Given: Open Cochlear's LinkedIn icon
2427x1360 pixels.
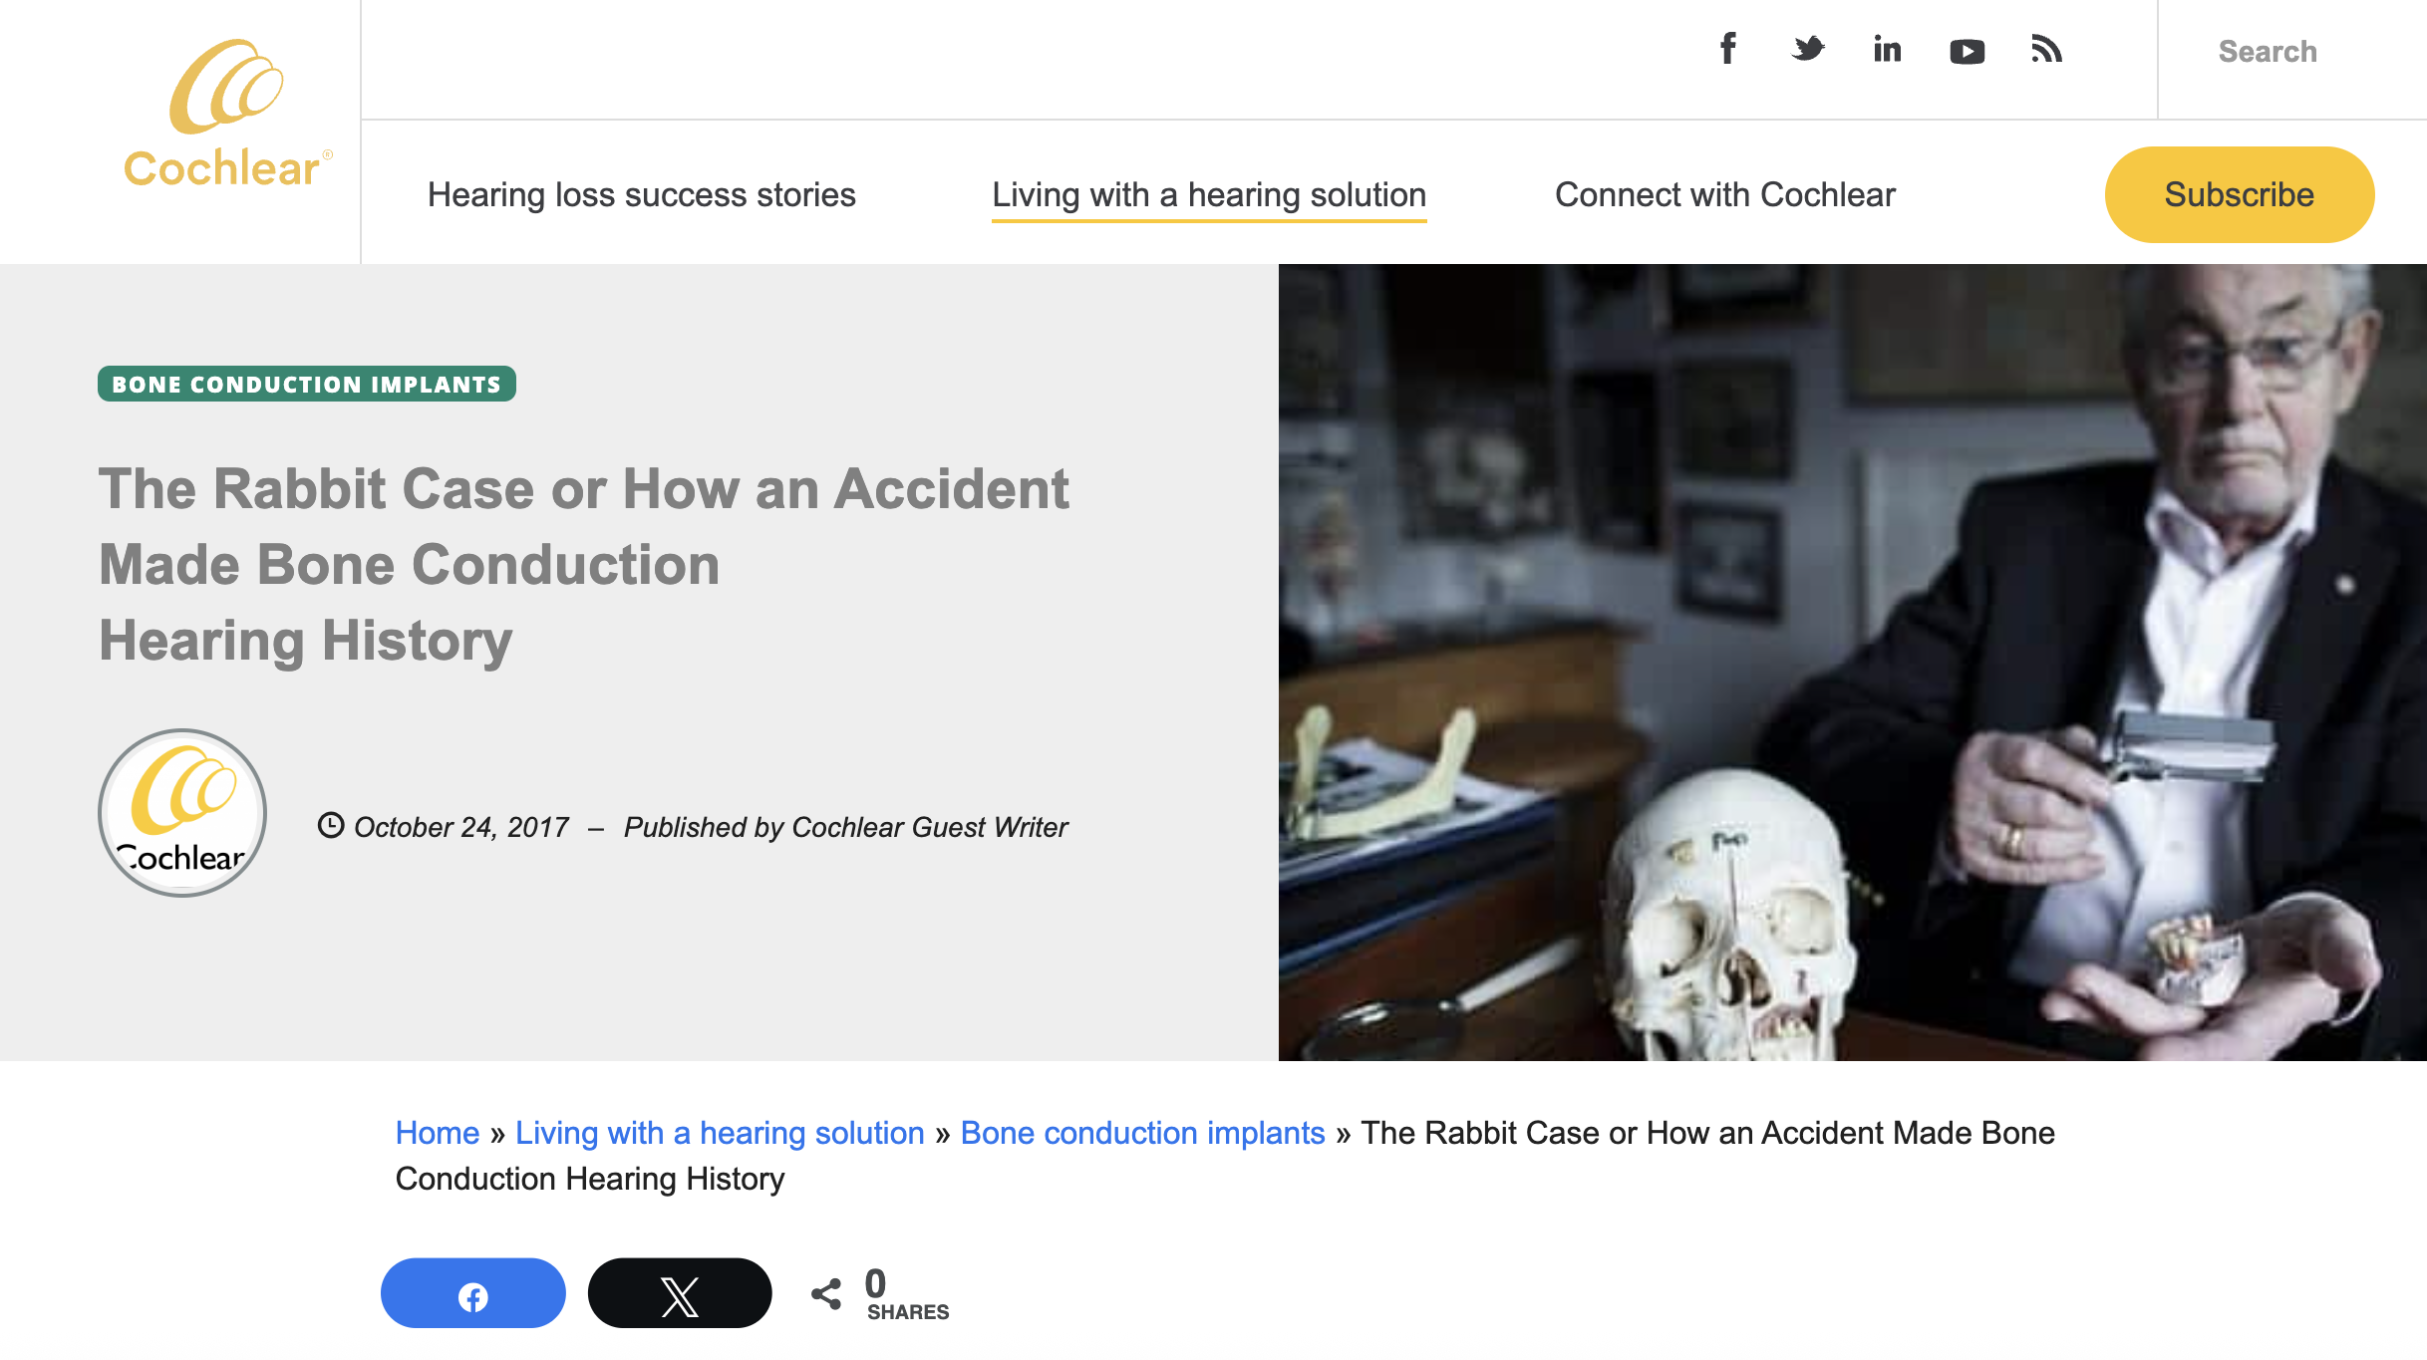Looking at the screenshot, I should coord(1887,50).
